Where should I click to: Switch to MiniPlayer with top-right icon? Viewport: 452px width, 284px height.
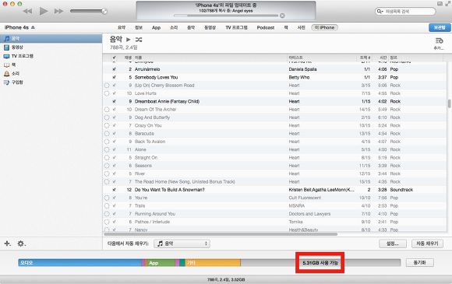(x=440, y=4)
